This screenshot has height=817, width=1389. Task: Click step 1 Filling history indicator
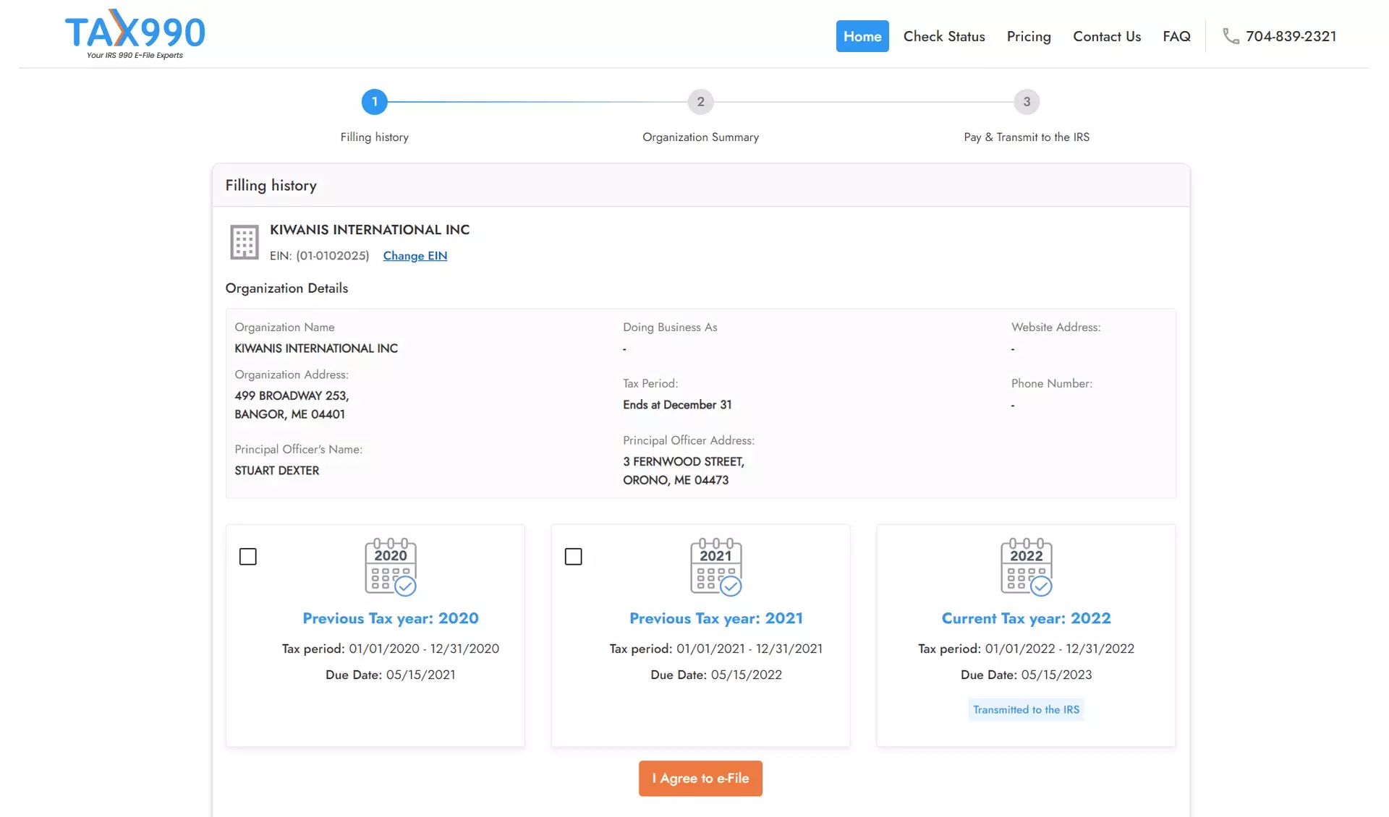(374, 102)
